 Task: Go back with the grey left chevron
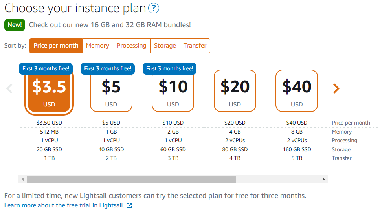pos(9,88)
